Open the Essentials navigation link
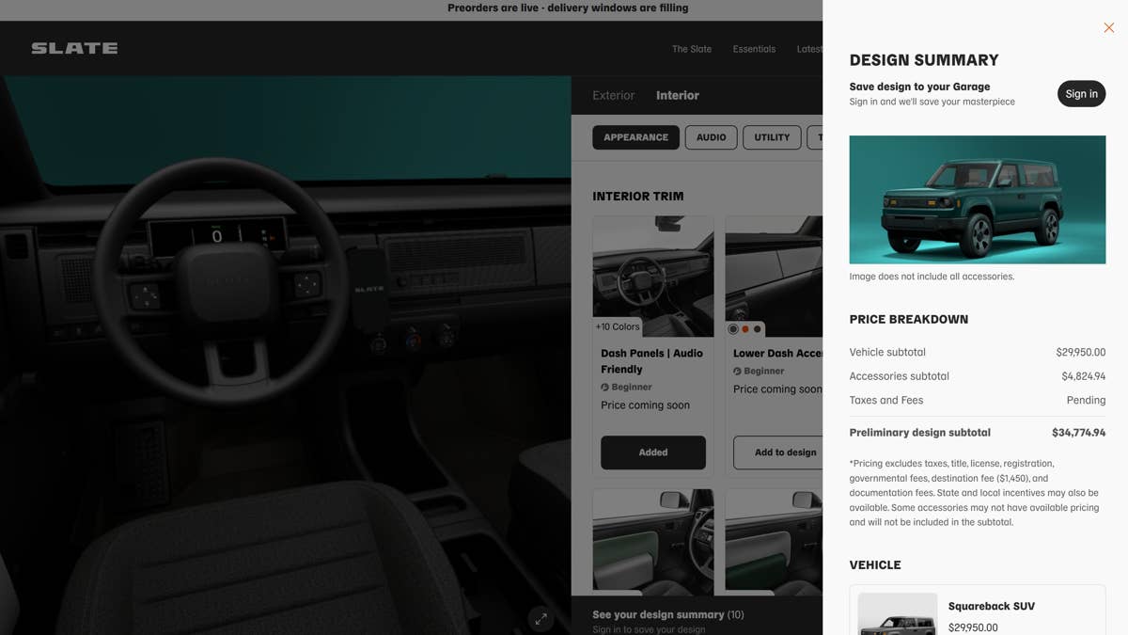Screen dimensions: 1128x635 [x=754, y=49]
